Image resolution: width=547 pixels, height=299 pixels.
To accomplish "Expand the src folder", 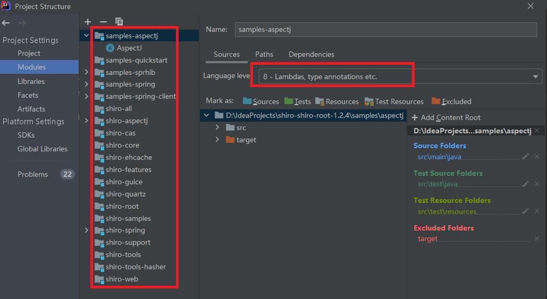I will pos(217,127).
